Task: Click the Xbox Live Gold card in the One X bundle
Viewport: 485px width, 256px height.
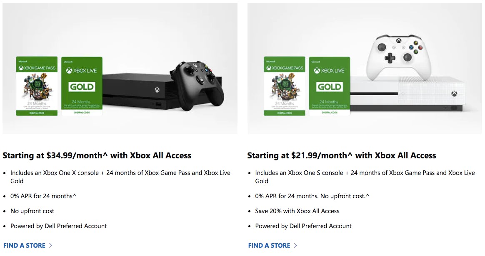Action: 82,86
